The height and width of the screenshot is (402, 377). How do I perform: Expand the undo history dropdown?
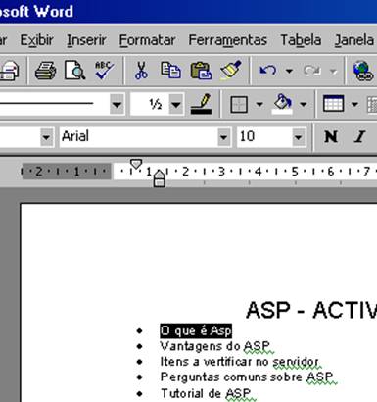pyautogui.click(x=289, y=71)
